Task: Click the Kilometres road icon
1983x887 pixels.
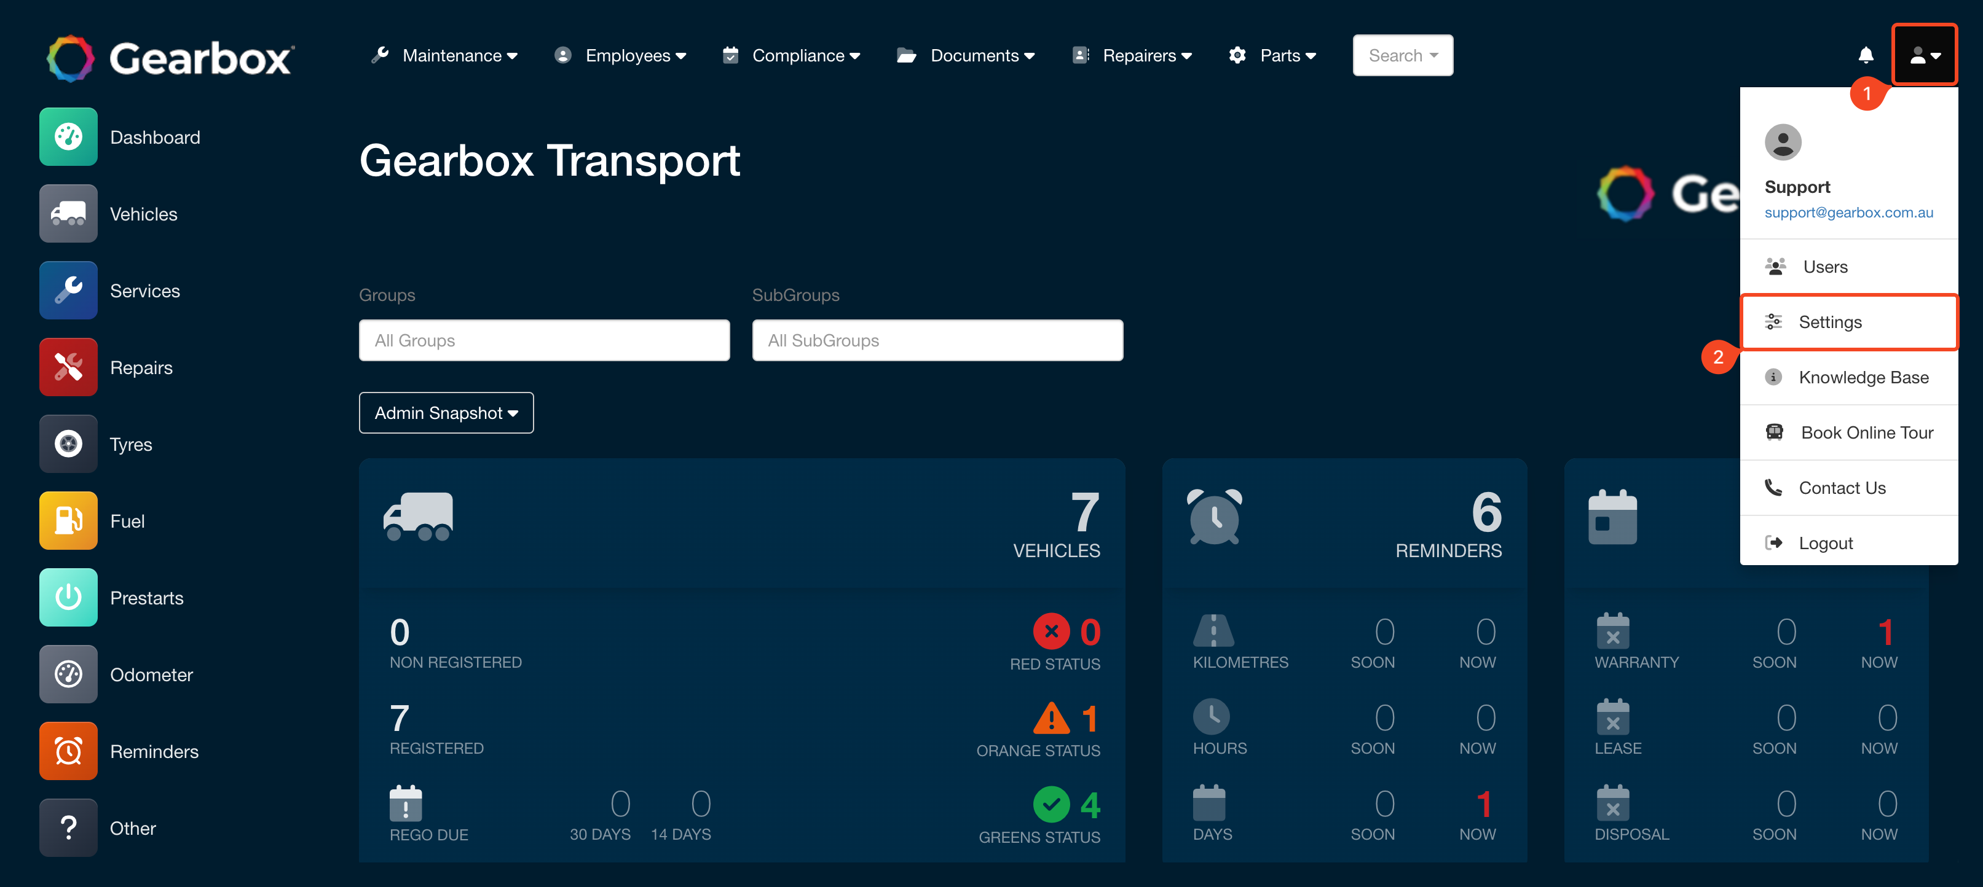Action: [x=1213, y=631]
